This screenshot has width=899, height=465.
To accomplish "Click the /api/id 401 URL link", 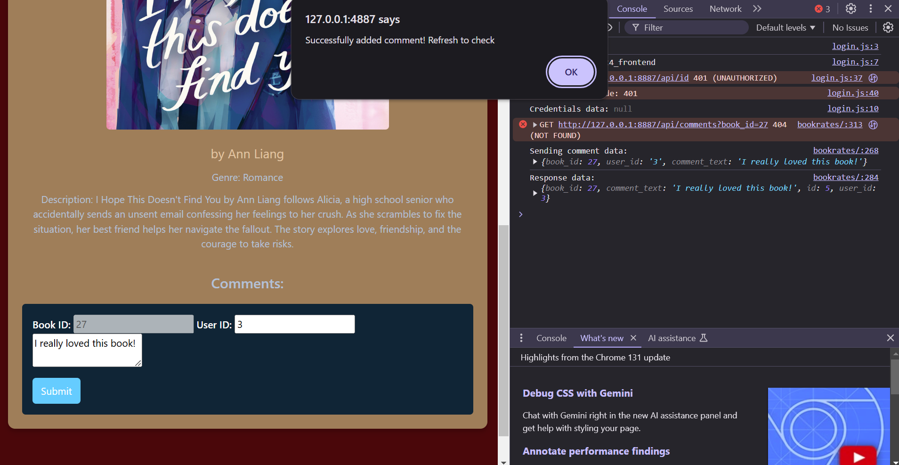I will (x=648, y=78).
